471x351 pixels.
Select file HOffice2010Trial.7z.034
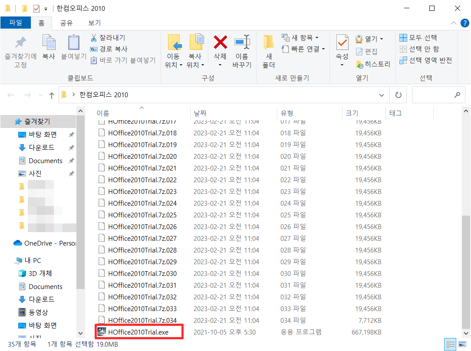pyautogui.click(x=142, y=320)
